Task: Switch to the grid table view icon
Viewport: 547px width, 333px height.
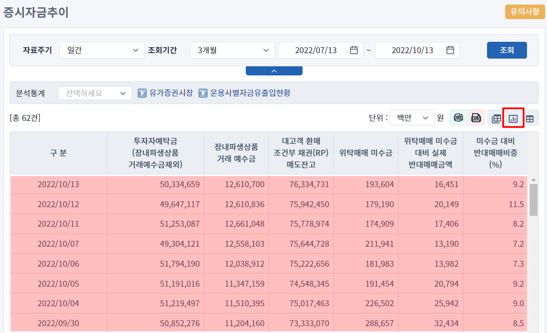Action: point(530,119)
